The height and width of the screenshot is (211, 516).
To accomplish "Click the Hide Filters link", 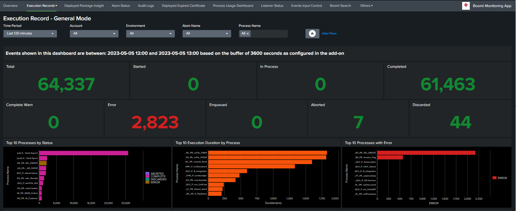I will pos(329,34).
